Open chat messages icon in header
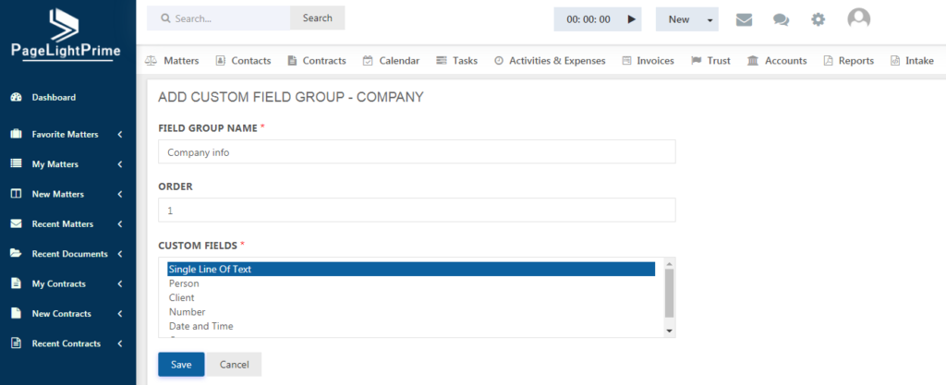 (x=781, y=19)
